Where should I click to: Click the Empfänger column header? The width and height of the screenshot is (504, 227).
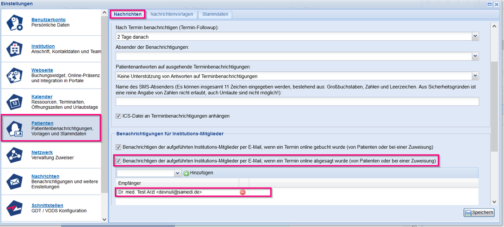177,183
